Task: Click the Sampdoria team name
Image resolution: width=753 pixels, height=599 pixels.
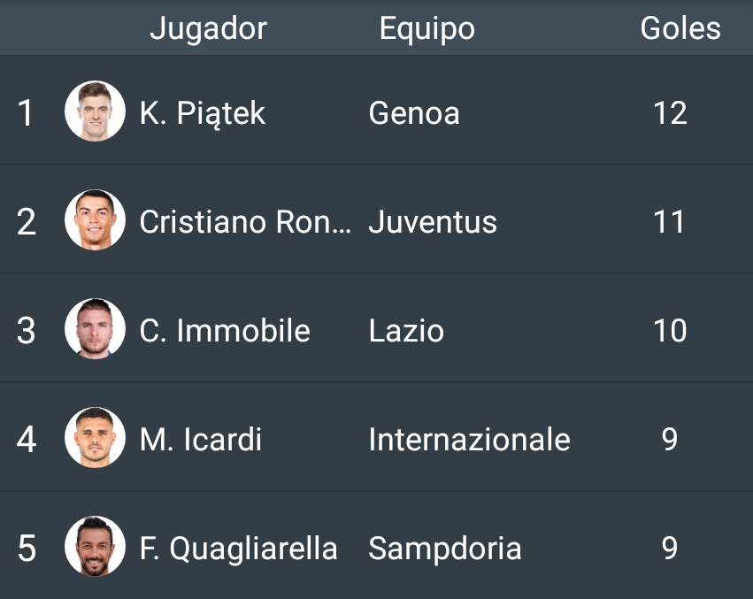Action: coord(445,549)
